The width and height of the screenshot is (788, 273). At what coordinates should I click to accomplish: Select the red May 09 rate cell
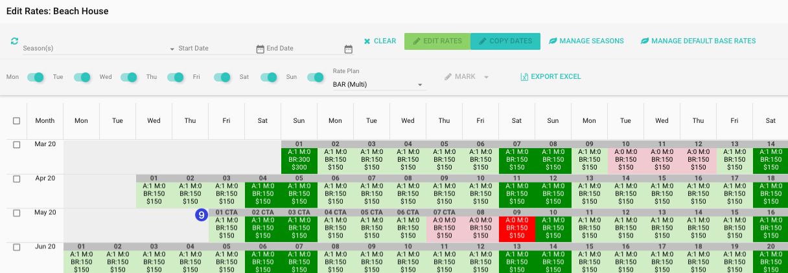(x=516, y=228)
